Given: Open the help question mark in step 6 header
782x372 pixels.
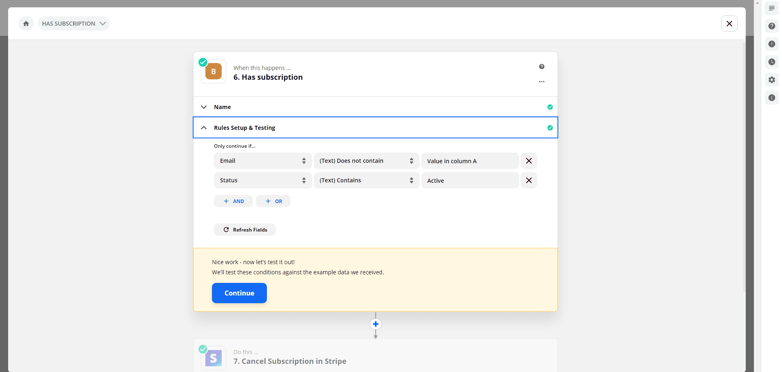Looking at the screenshot, I should (x=542, y=67).
